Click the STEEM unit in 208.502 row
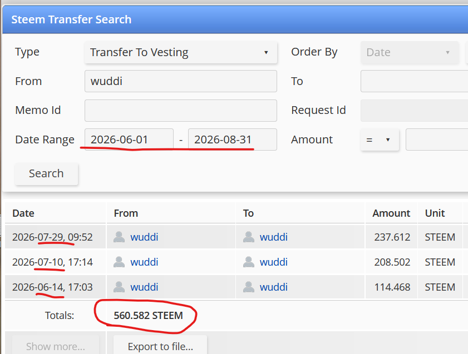The image size is (468, 354). [x=440, y=262]
